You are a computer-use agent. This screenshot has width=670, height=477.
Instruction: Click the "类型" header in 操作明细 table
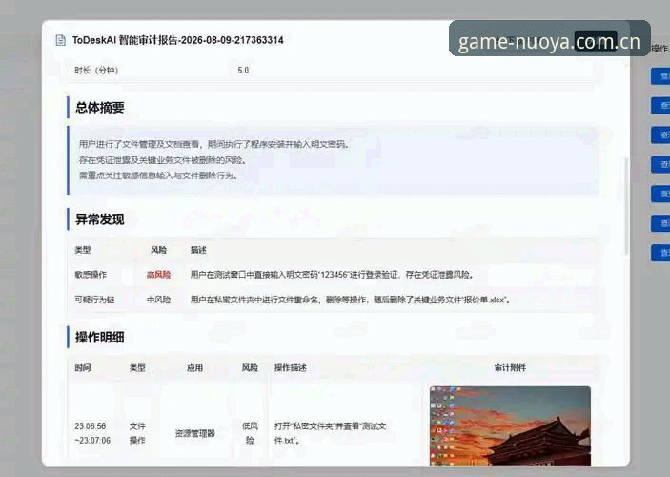tap(137, 368)
